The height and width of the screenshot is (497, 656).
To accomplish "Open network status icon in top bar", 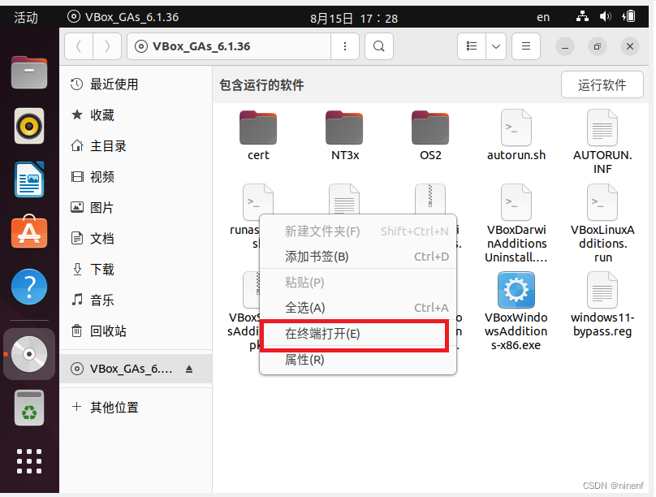I will pos(582,17).
